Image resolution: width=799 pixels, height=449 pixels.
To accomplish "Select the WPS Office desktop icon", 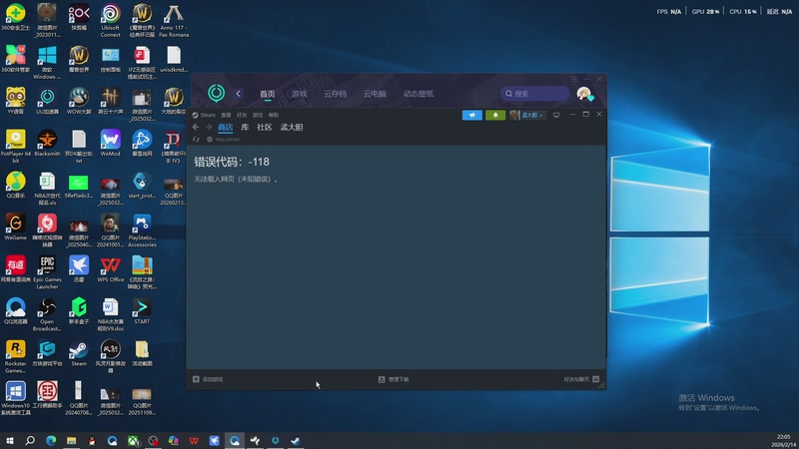I will tap(111, 269).
